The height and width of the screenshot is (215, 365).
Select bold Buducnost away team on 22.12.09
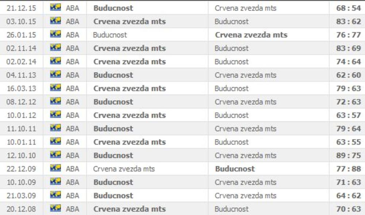[235, 169]
